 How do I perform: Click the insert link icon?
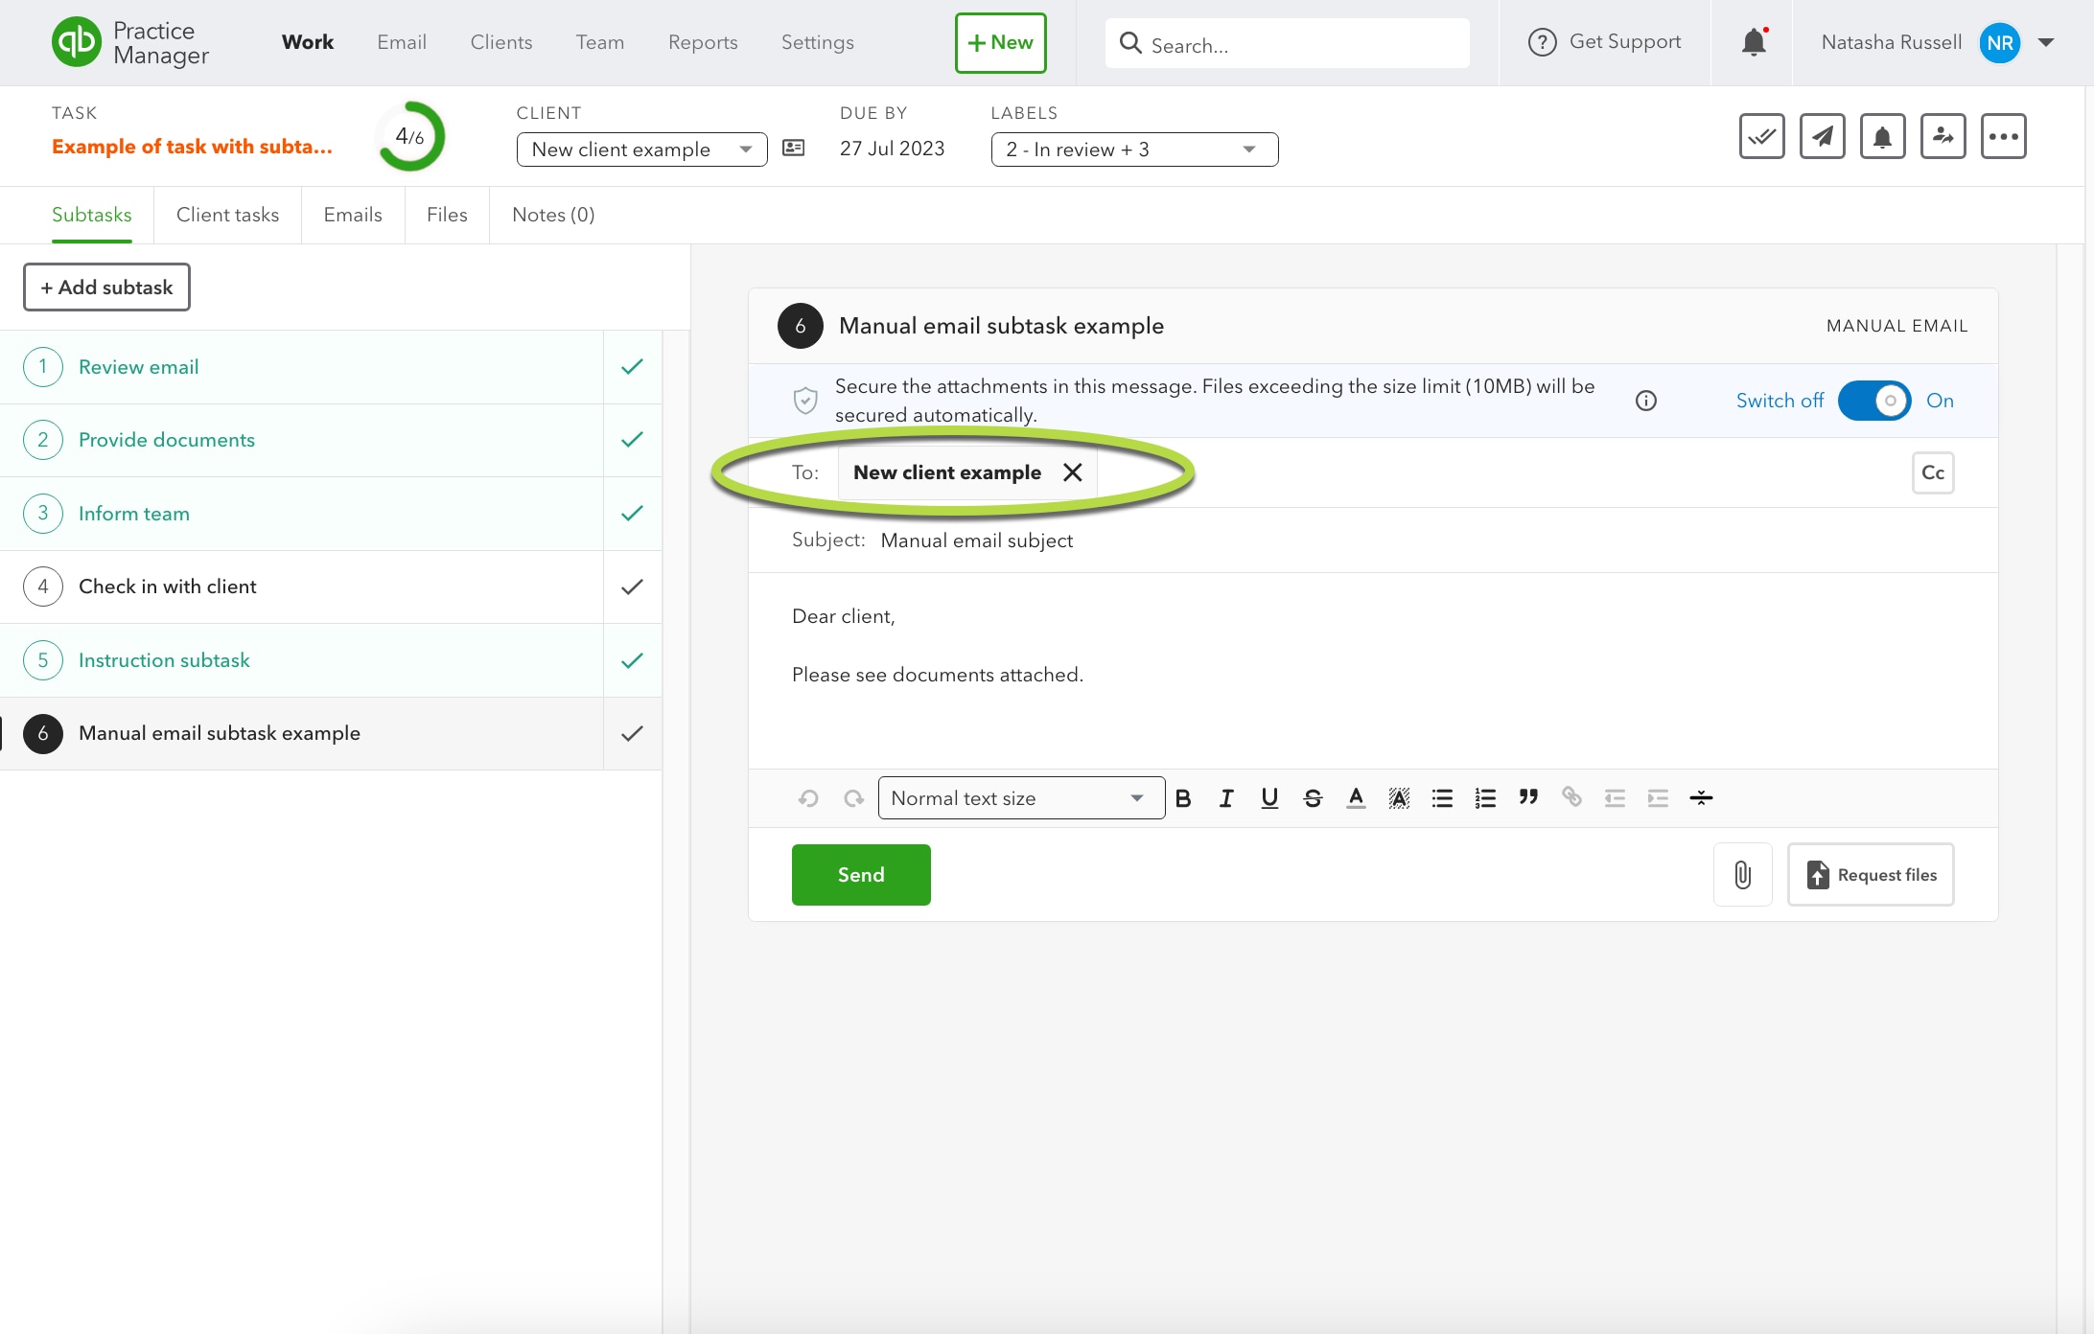point(1571,796)
